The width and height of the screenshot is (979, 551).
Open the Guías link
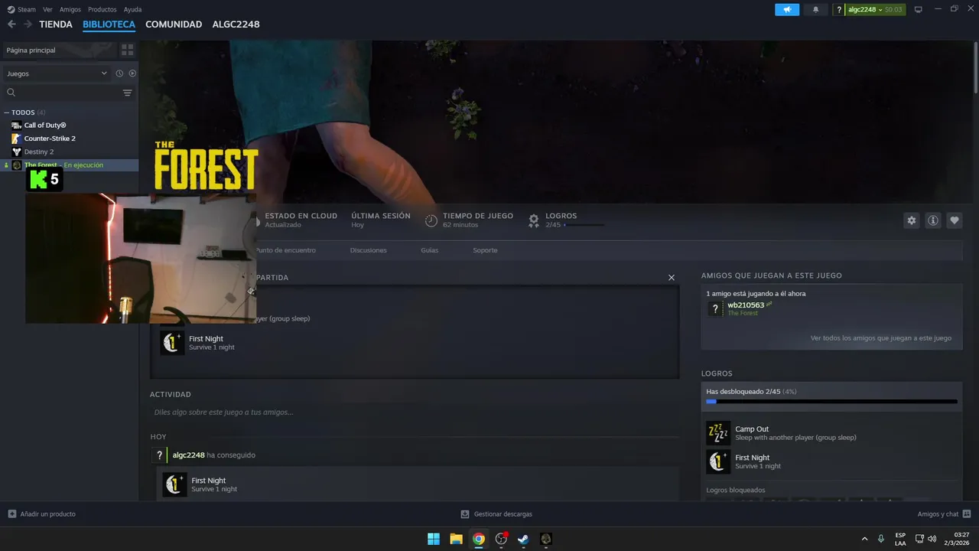[x=429, y=250]
